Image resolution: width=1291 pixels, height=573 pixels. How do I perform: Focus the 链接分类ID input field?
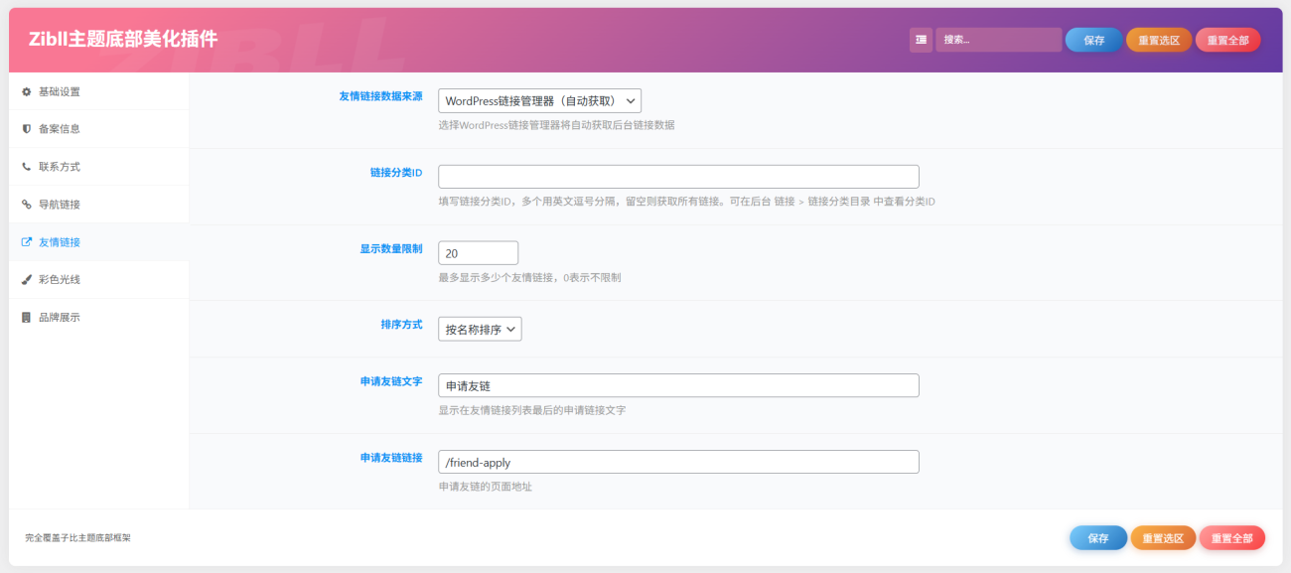pos(678,177)
